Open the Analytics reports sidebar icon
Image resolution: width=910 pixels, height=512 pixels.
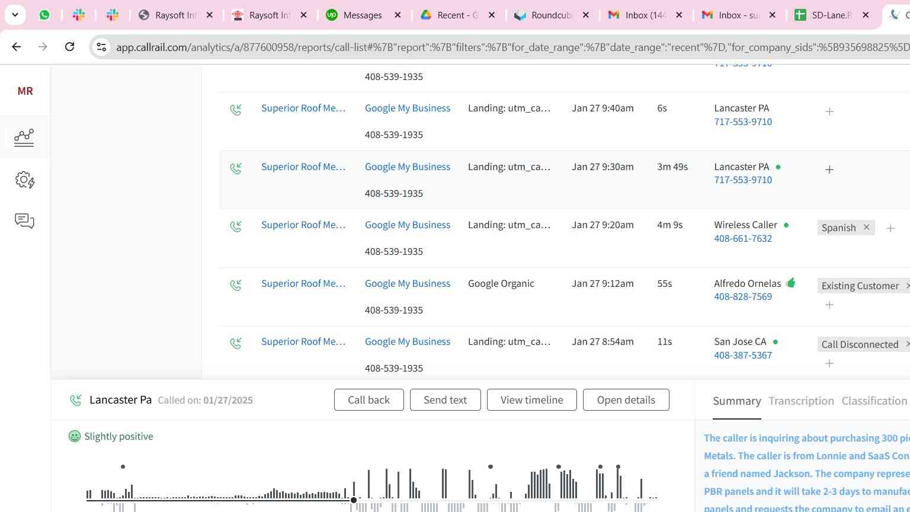pyautogui.click(x=24, y=137)
